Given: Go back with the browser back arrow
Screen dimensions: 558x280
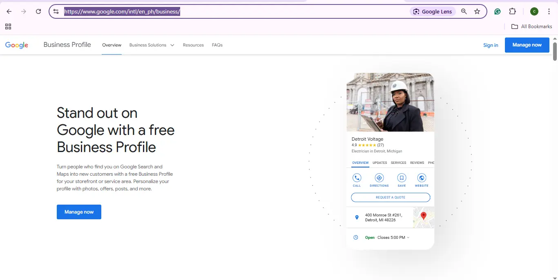Looking at the screenshot, I should (9, 11).
